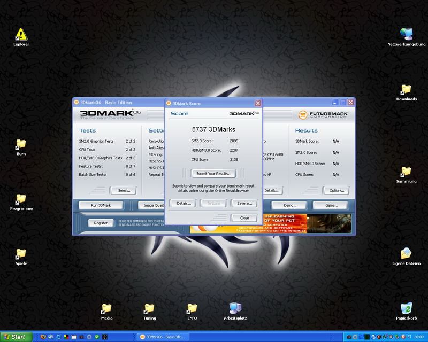
Task: Open the Tuning folder on desktop
Action: [x=150, y=312]
